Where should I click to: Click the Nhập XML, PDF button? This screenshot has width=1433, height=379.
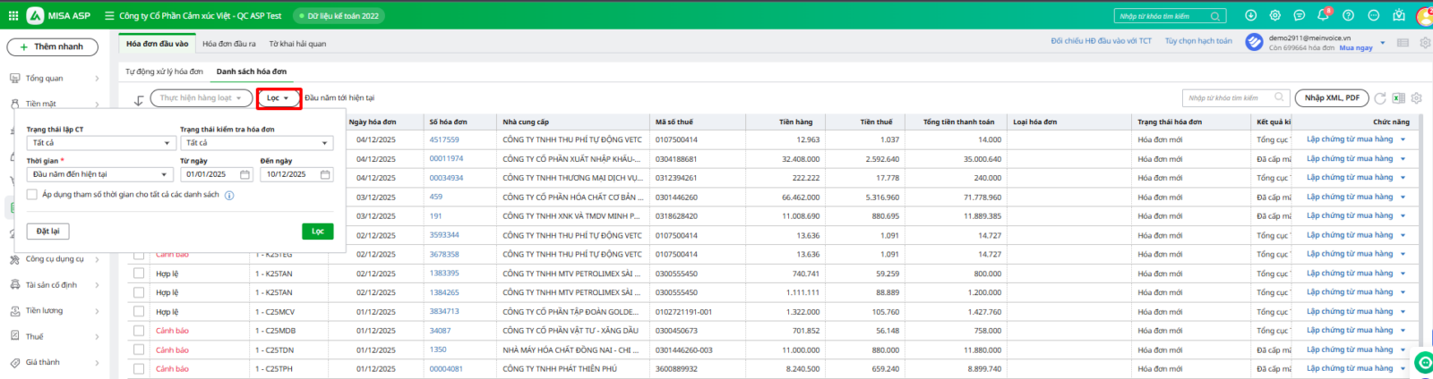coord(1332,97)
